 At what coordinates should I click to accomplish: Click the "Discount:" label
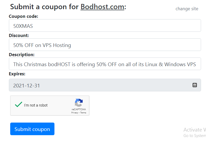click(x=19, y=35)
